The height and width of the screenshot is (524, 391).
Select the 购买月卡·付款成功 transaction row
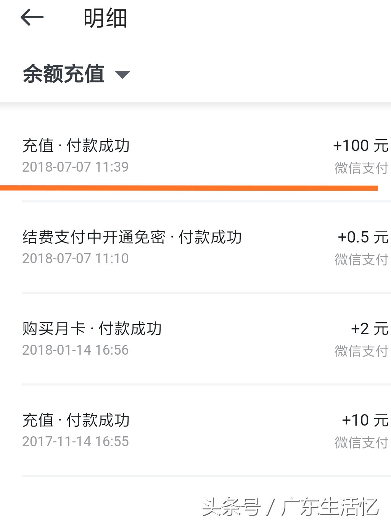(92, 328)
